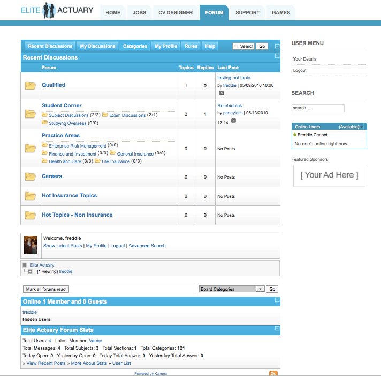Image resolution: width=381 pixels, height=376 pixels.
Task: Click the Careers forum folder icon
Action: (30, 176)
